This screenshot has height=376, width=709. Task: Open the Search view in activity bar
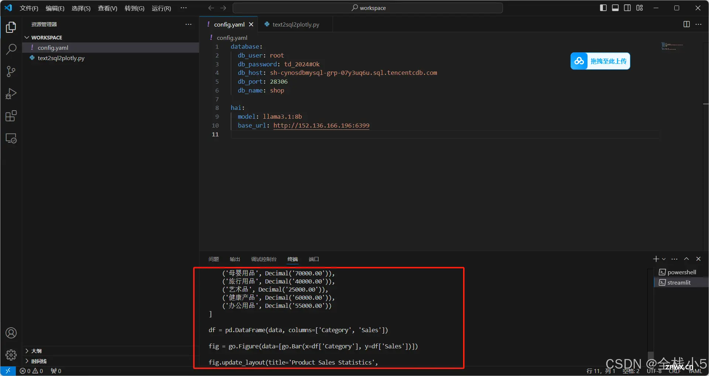(11, 49)
